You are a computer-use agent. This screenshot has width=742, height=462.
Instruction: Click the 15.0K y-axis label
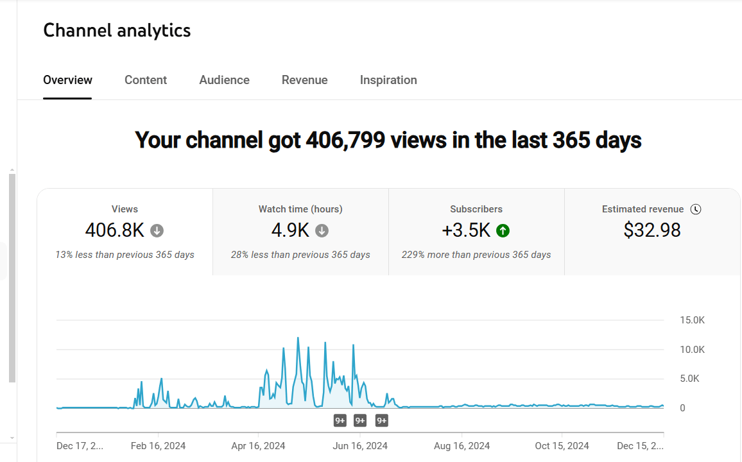693,320
